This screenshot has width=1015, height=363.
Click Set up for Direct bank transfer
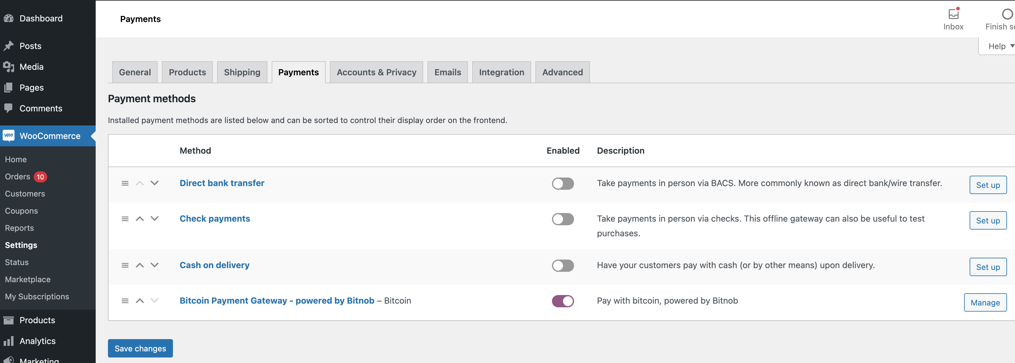point(988,185)
